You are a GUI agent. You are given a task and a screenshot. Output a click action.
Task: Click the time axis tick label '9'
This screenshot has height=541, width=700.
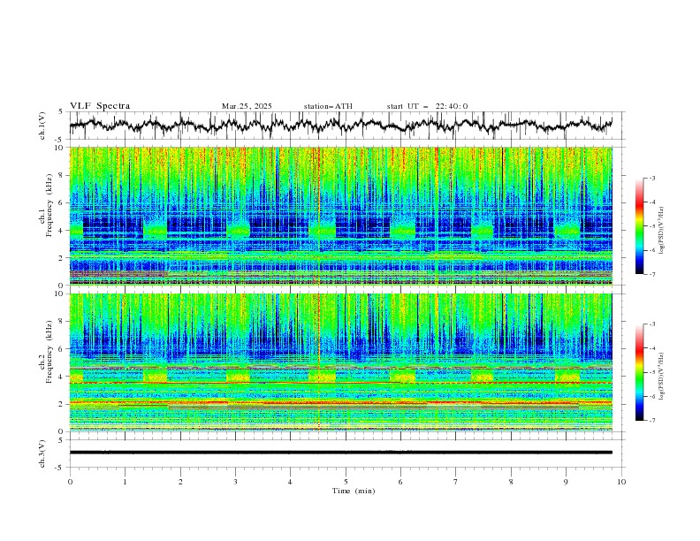(x=566, y=482)
